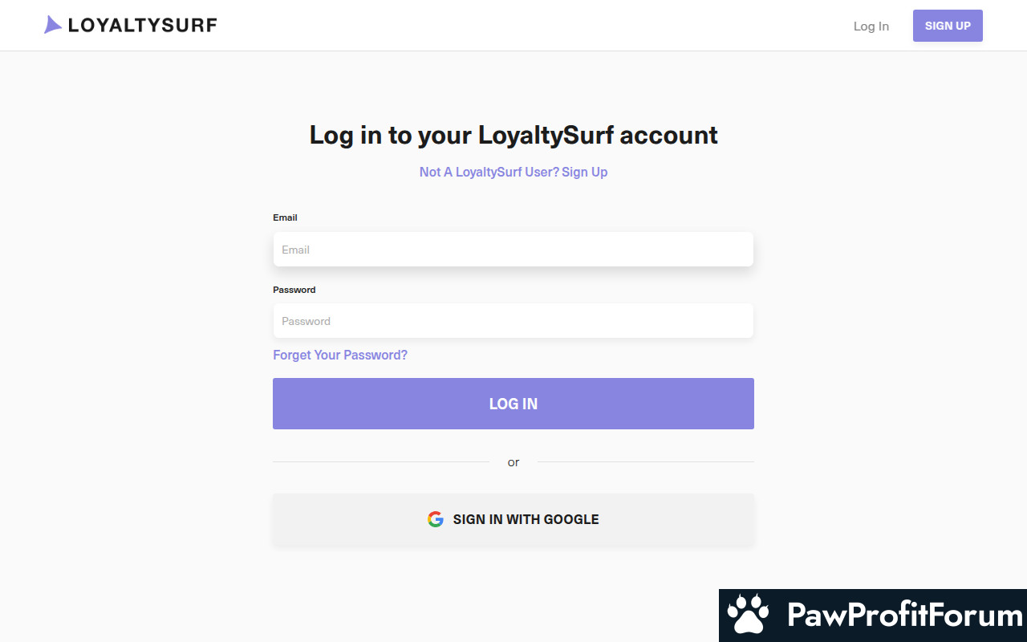
Task: Follow the 'Not A LoyaltySurf User? Sign Up' link
Action: click(513, 172)
